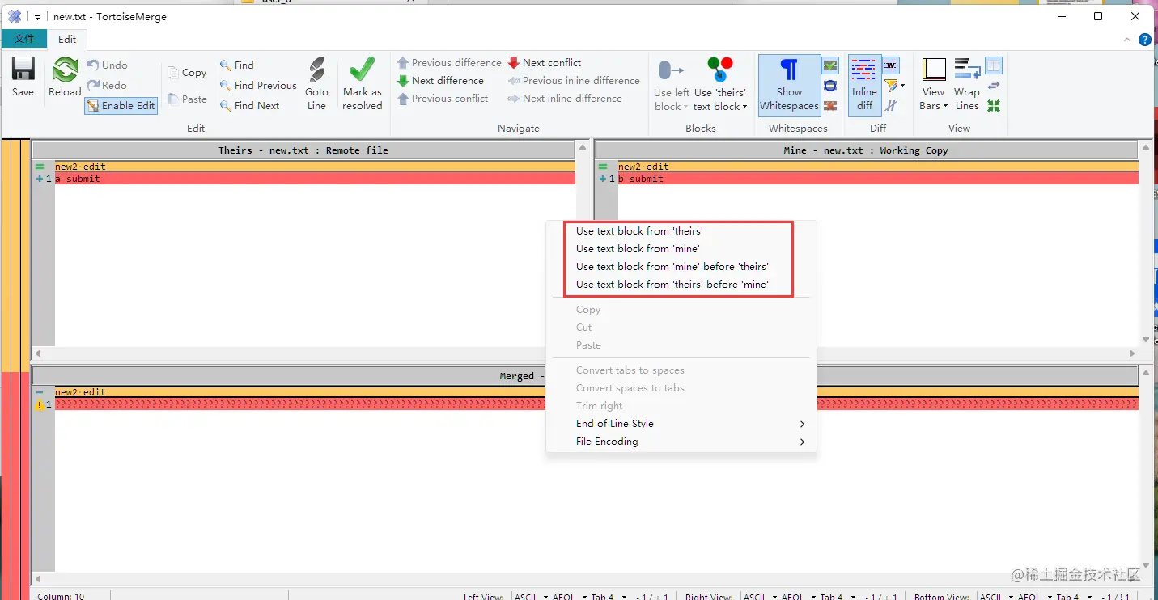Expand the Use 'theirs' text block dropdown arrow

click(x=744, y=107)
